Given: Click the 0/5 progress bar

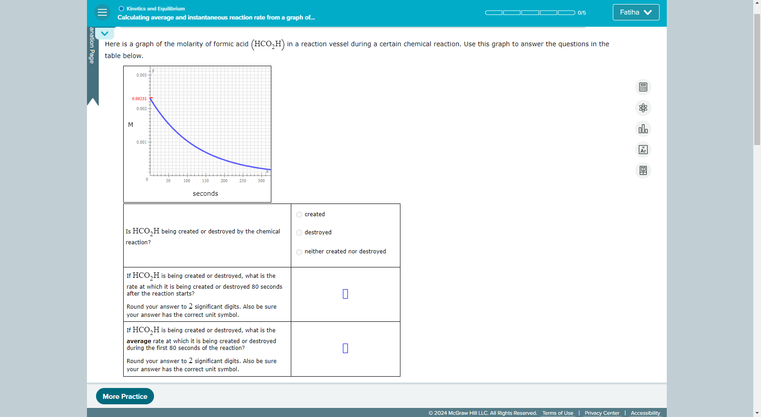Looking at the screenshot, I should point(530,13).
